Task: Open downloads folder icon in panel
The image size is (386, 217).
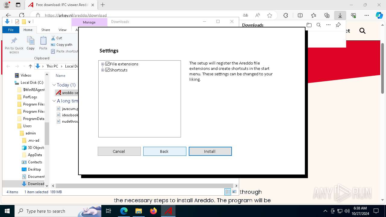Action: tap(309, 25)
